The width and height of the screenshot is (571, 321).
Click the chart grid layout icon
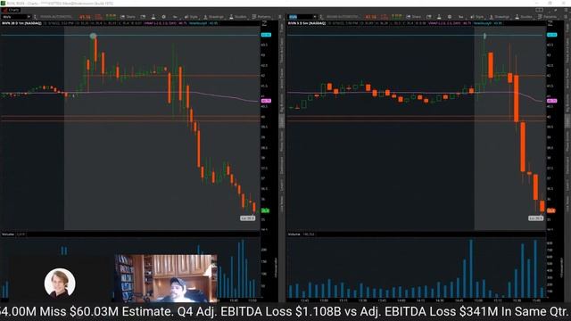click(x=539, y=10)
